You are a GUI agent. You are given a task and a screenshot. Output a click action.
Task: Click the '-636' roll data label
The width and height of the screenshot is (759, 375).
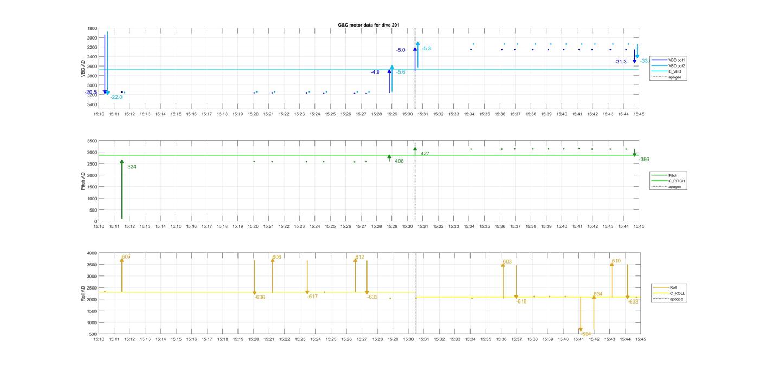pyautogui.click(x=260, y=297)
